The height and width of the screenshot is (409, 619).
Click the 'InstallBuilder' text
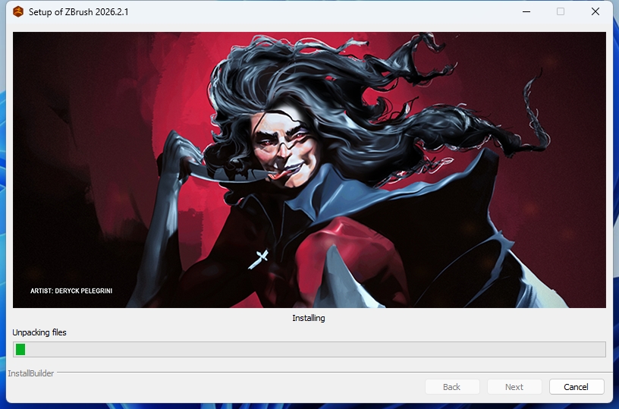(31, 373)
